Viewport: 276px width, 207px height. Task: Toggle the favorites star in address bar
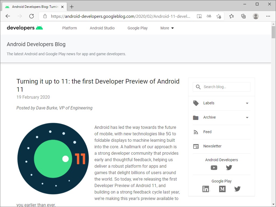click(x=219, y=16)
